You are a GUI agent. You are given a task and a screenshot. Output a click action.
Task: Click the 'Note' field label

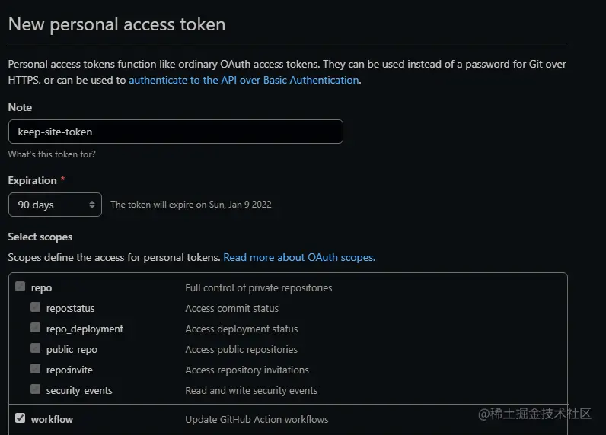click(x=20, y=107)
